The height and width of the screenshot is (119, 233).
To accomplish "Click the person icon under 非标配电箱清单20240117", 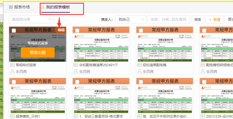I will [x=76, y=71].
